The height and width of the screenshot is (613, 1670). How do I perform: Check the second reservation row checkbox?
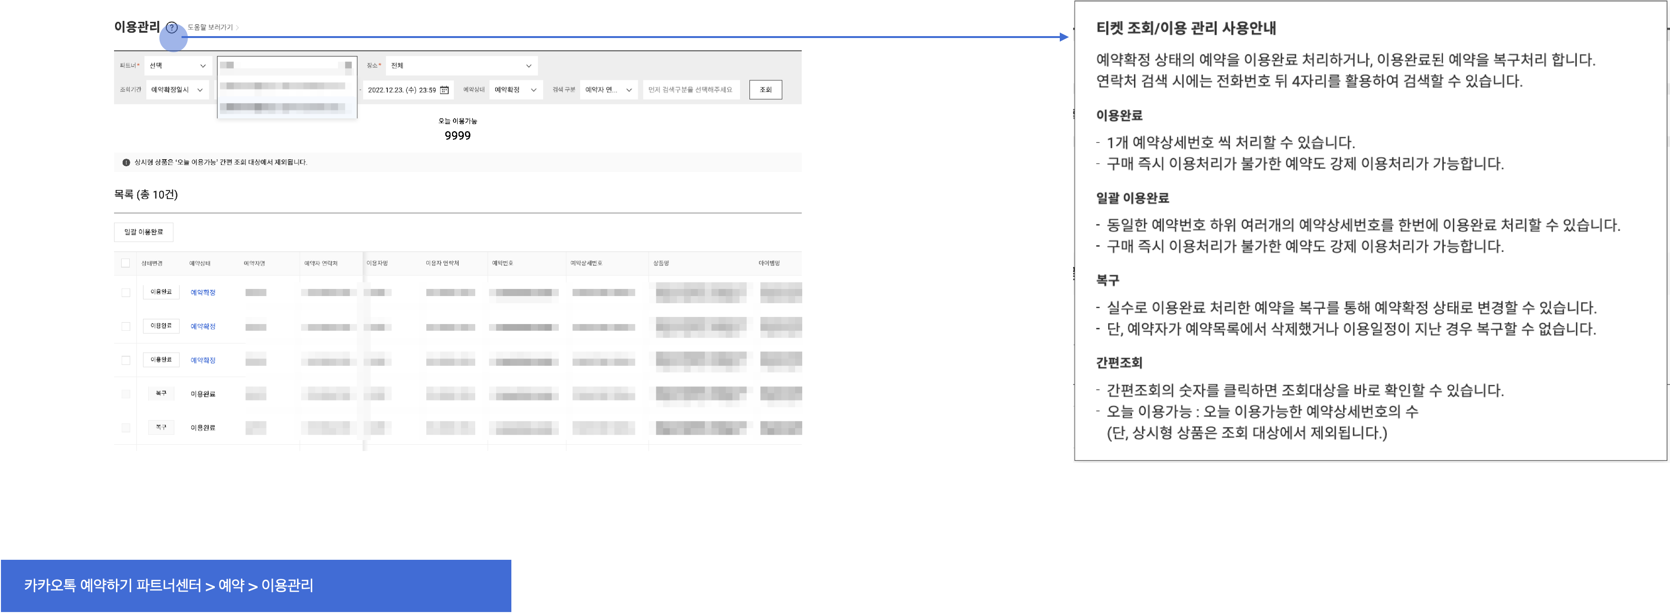[x=126, y=326]
